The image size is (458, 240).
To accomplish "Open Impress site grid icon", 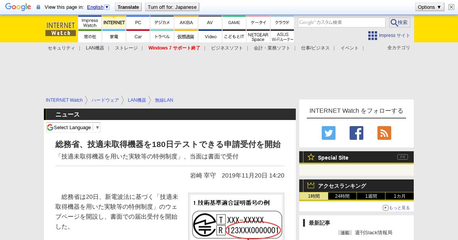I will pyautogui.click(x=373, y=35).
